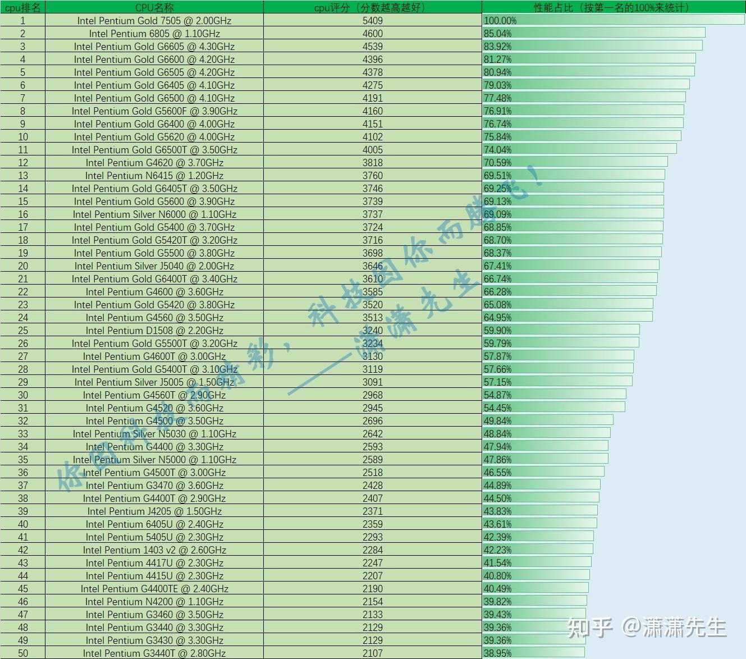Select "Intel Pentium Silver N6000 @ 1.10GHz"

click(154, 214)
